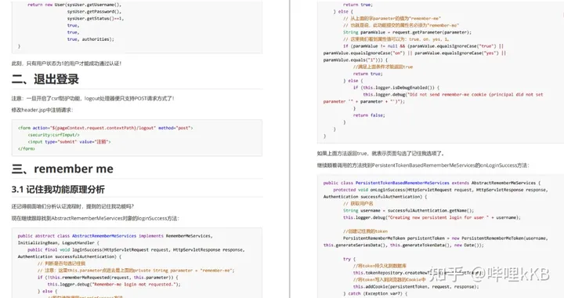Screen dimensions: 564x298
Task: Select the sentence "此刻,只有用户状态为1的用户才能成功通过认证!"
Action: (x=67, y=64)
